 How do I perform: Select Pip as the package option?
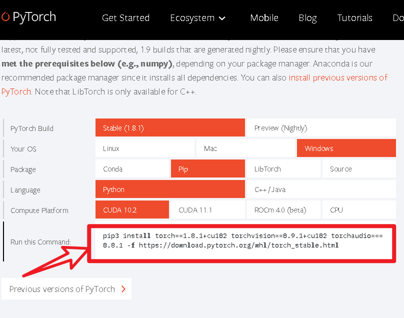(207, 168)
